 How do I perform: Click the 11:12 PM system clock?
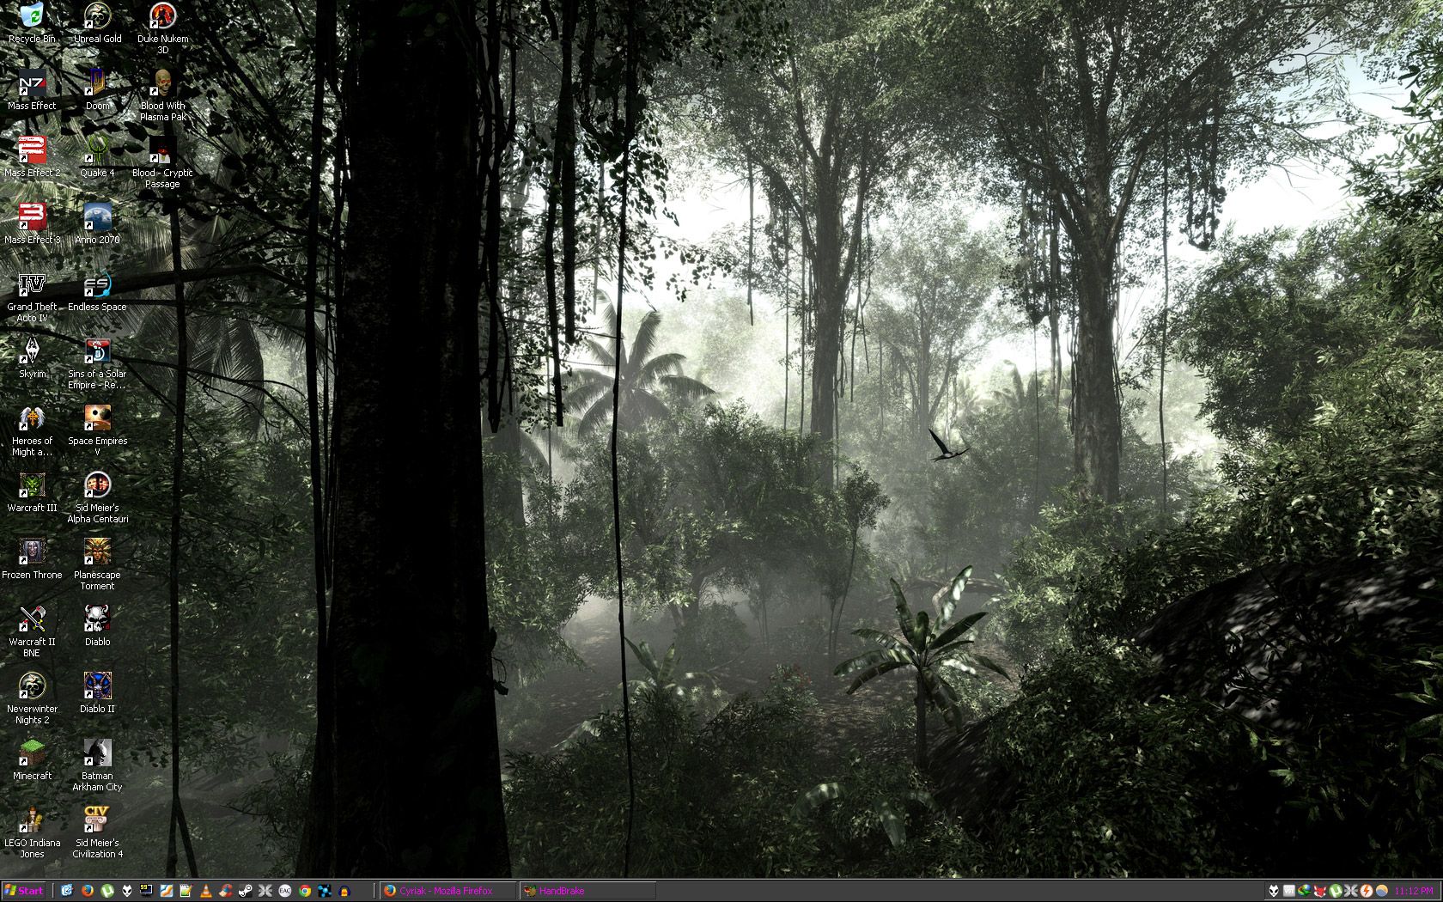[1414, 891]
